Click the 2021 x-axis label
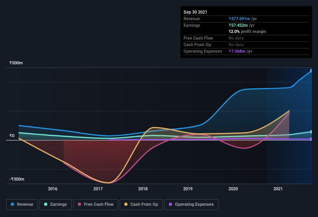The height and width of the screenshot is (217, 318). [x=278, y=189]
